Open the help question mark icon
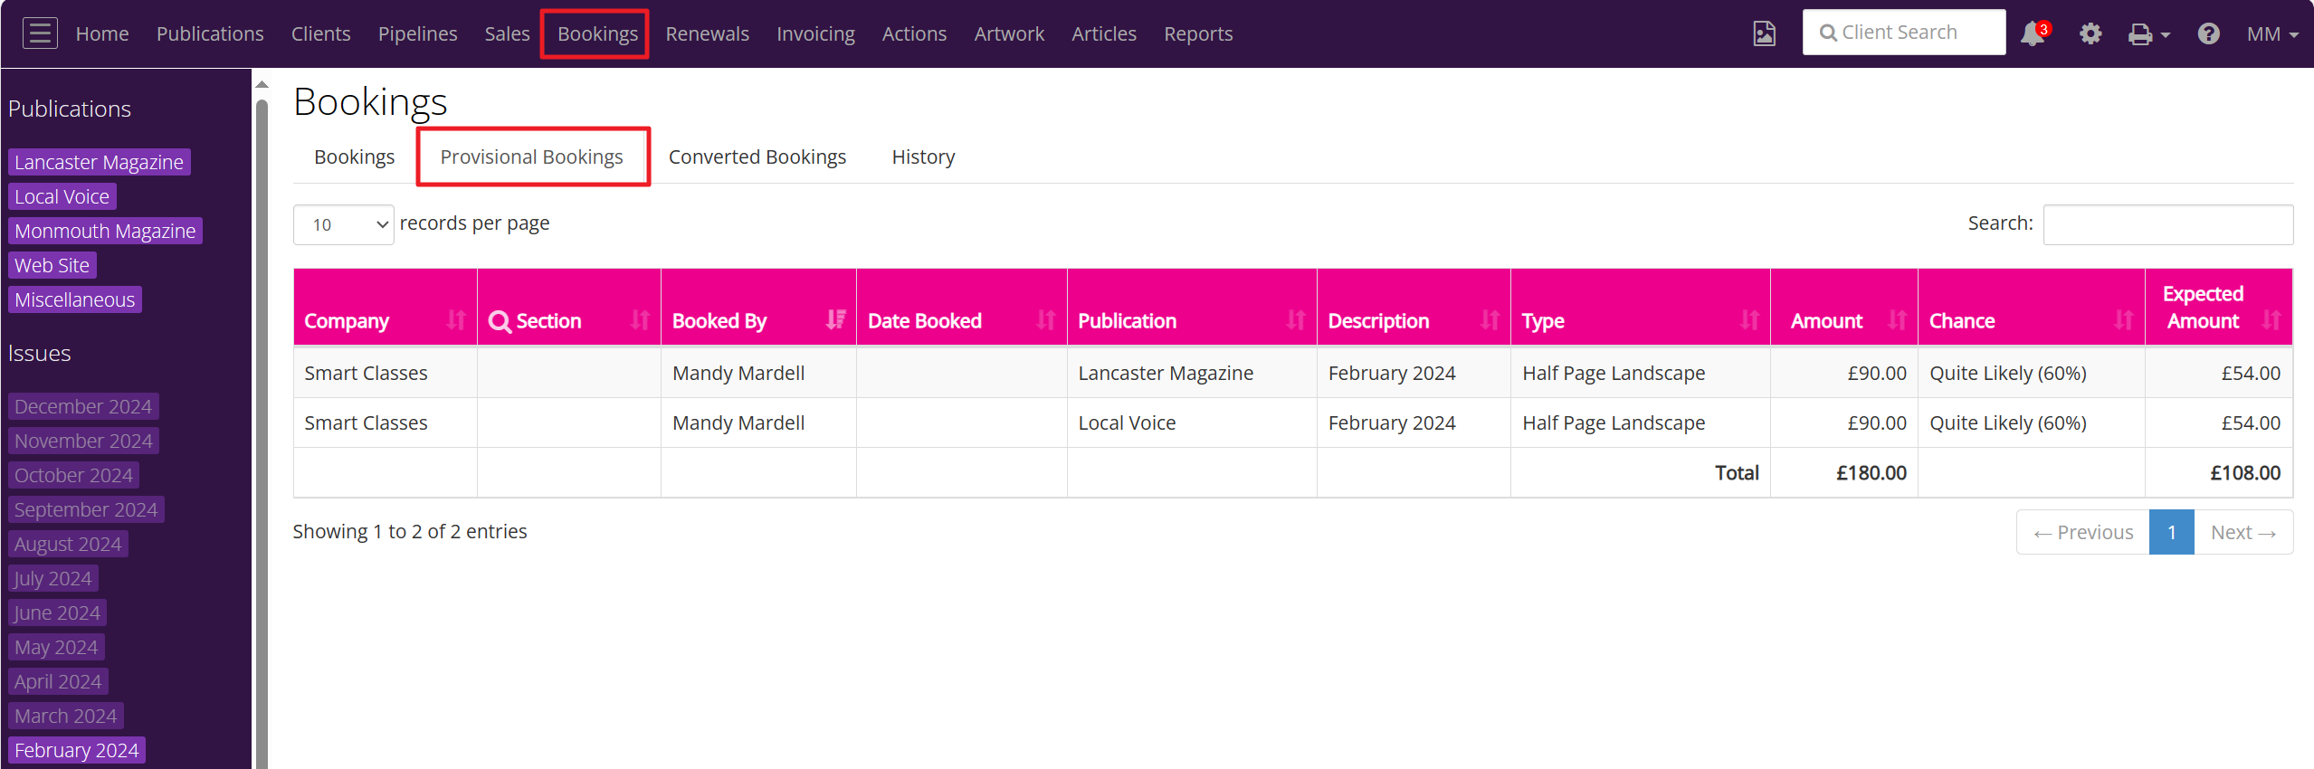 tap(2208, 33)
